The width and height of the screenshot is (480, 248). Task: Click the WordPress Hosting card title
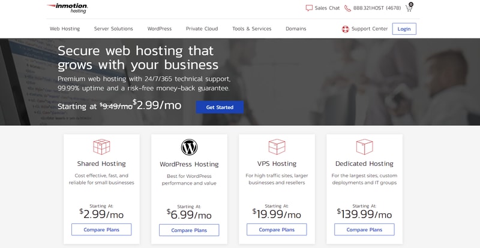click(189, 164)
